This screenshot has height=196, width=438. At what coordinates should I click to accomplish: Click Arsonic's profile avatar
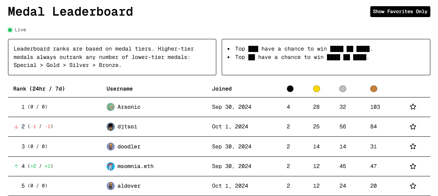coord(111,107)
